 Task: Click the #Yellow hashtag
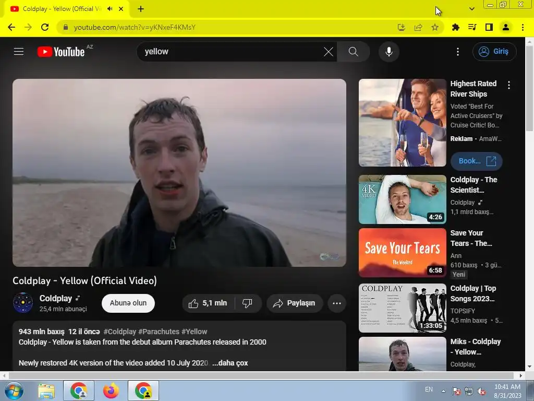point(194,332)
